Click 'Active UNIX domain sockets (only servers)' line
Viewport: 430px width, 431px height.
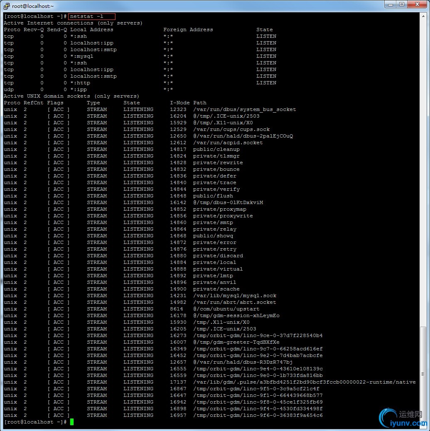[71, 96]
